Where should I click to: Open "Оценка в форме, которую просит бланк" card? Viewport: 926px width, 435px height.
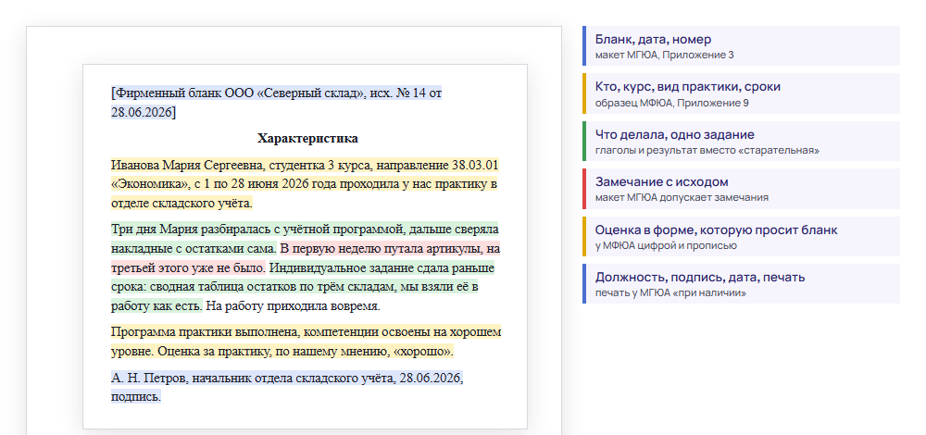click(x=741, y=237)
